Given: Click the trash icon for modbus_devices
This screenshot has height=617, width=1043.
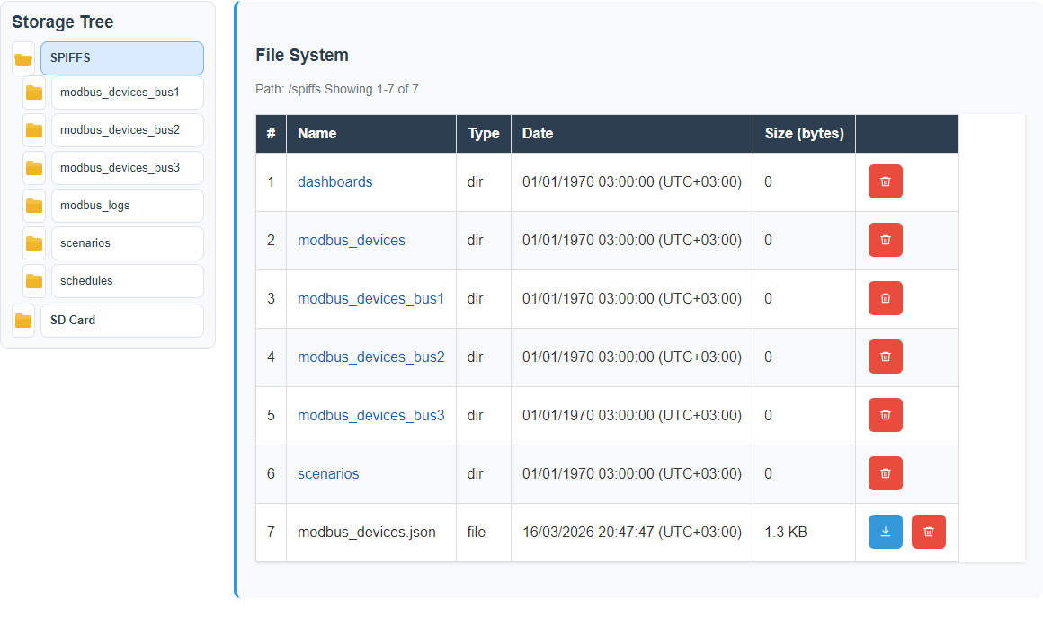Looking at the screenshot, I should click(x=885, y=240).
